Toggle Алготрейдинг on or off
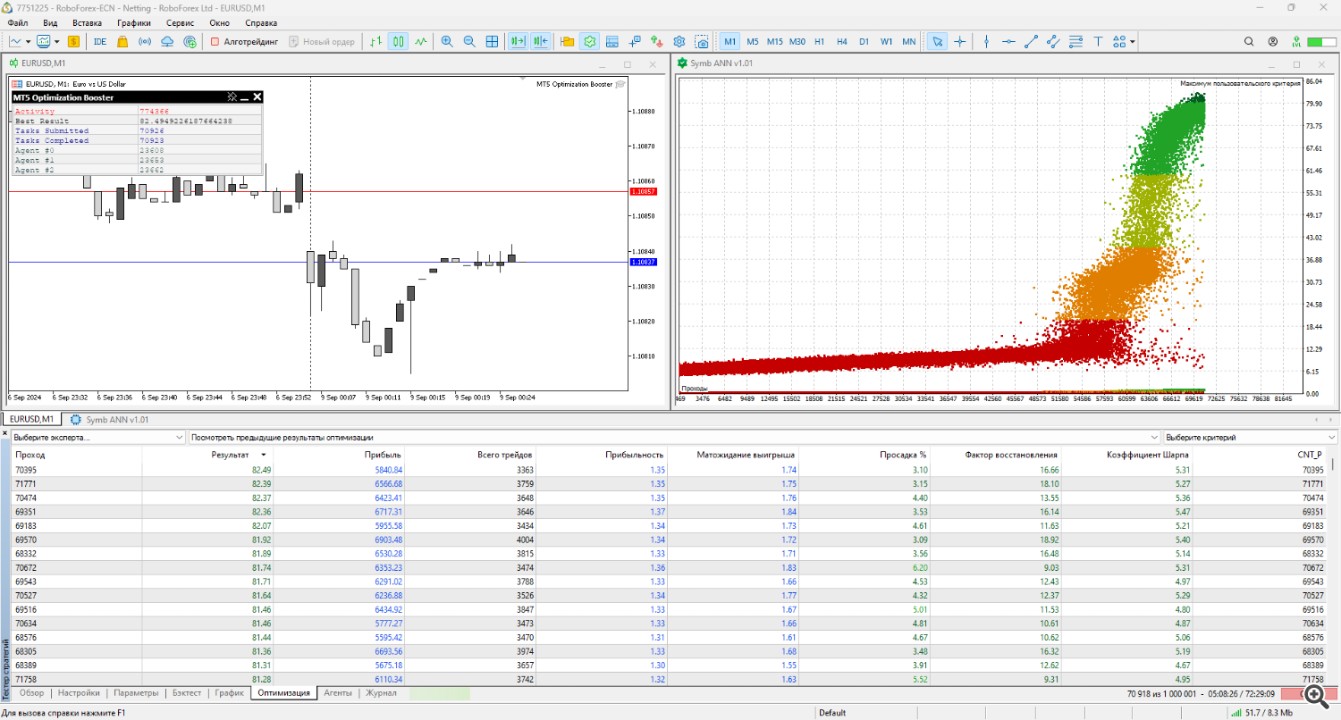This screenshot has width=1341, height=720. pyautogui.click(x=245, y=41)
